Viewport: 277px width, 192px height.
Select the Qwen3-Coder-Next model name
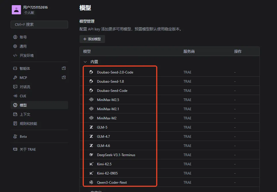point(112,183)
